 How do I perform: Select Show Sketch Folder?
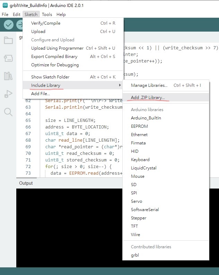pos(73,77)
